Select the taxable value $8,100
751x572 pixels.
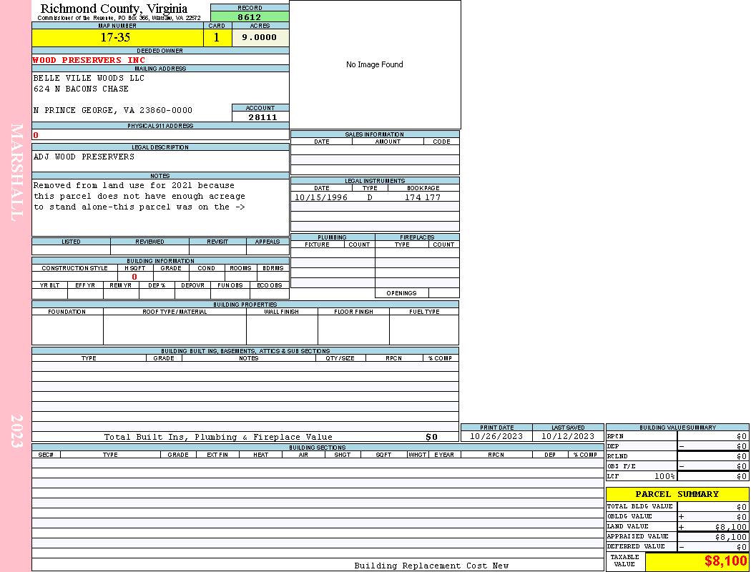click(x=725, y=561)
